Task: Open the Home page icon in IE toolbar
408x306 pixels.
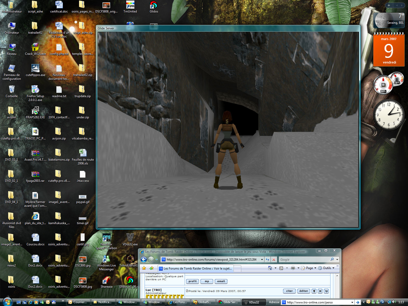Action: 270,268
